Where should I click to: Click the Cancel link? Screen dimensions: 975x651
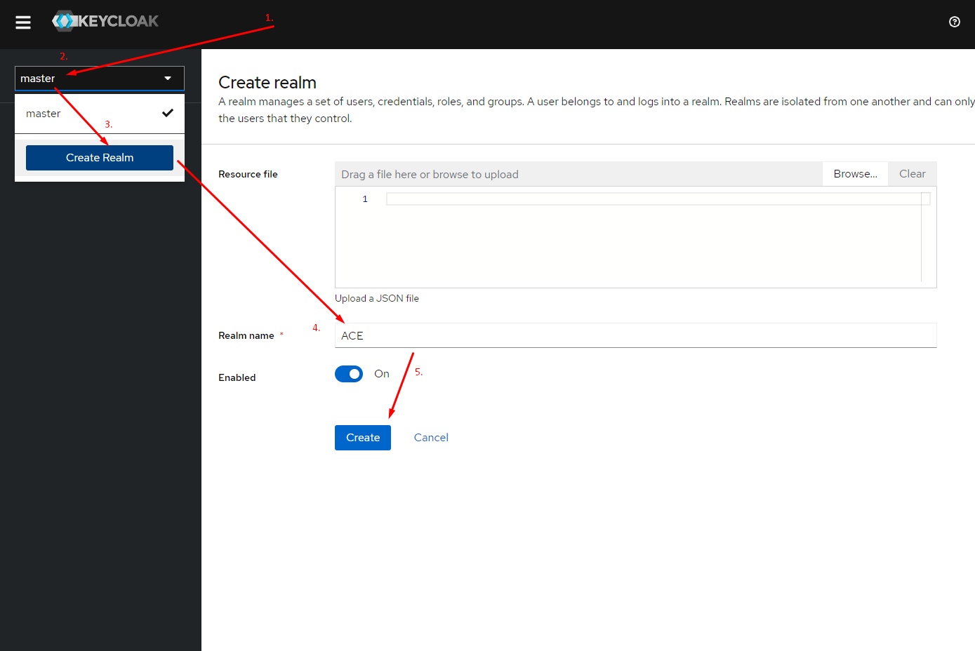point(431,438)
